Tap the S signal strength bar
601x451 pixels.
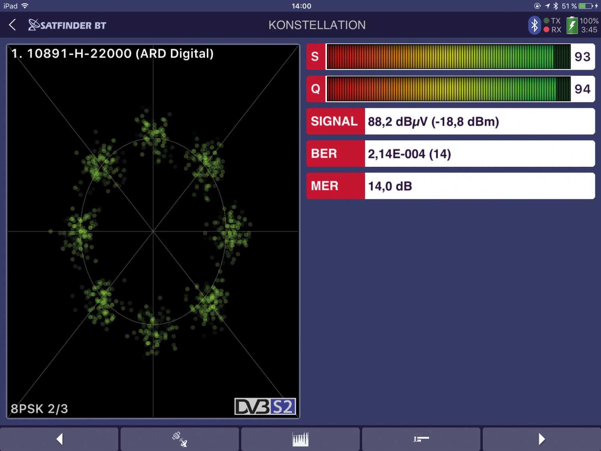click(x=448, y=57)
